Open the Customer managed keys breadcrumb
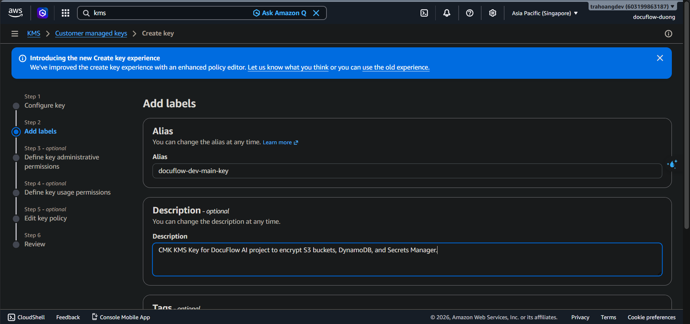 click(91, 33)
